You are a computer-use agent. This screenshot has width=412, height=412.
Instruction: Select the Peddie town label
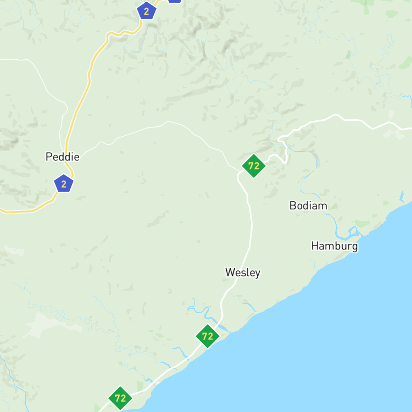63,157
